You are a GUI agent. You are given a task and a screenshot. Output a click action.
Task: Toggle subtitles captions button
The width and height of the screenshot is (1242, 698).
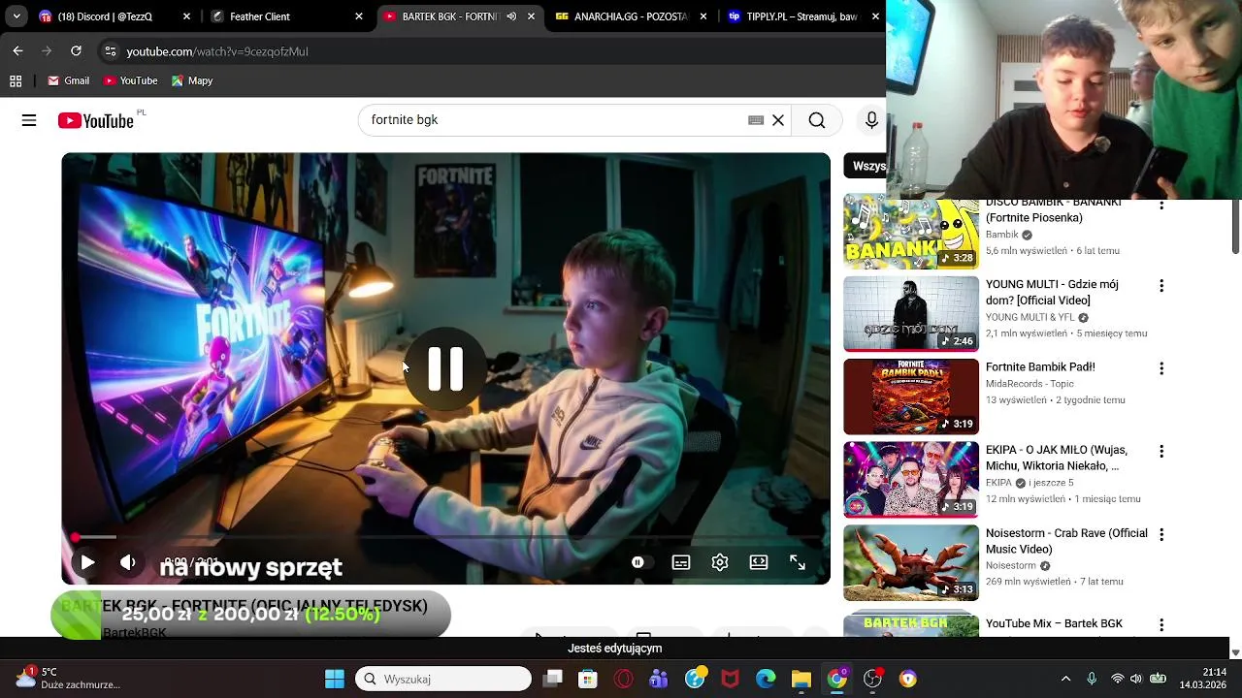click(681, 562)
